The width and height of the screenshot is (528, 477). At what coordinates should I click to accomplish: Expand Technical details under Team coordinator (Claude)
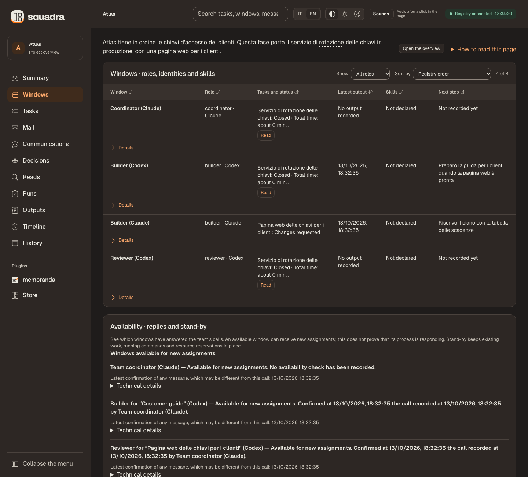(x=136, y=386)
